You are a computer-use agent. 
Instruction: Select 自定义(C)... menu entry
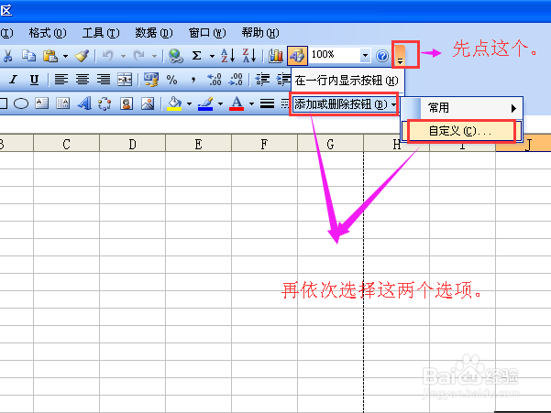tap(462, 131)
